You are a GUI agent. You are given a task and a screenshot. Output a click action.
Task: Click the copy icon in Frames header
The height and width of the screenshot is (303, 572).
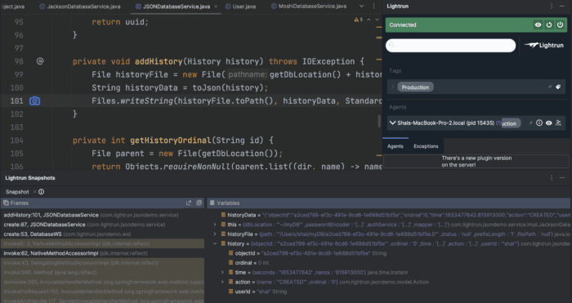pyautogui.click(x=199, y=203)
